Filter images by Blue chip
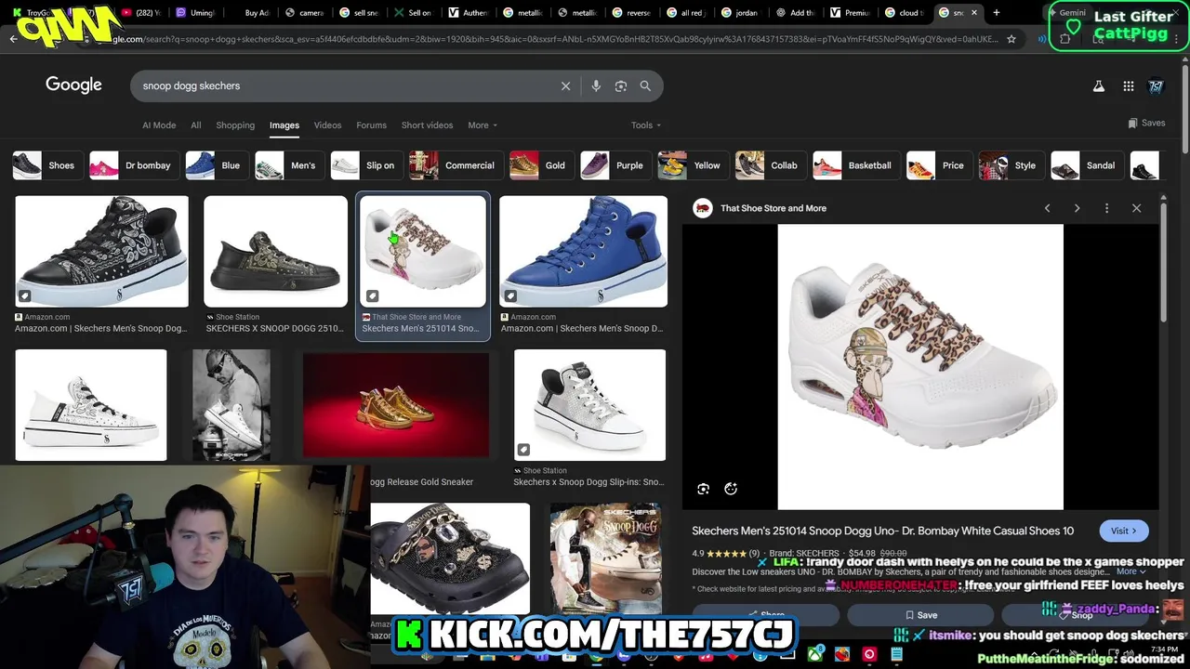 [215, 165]
